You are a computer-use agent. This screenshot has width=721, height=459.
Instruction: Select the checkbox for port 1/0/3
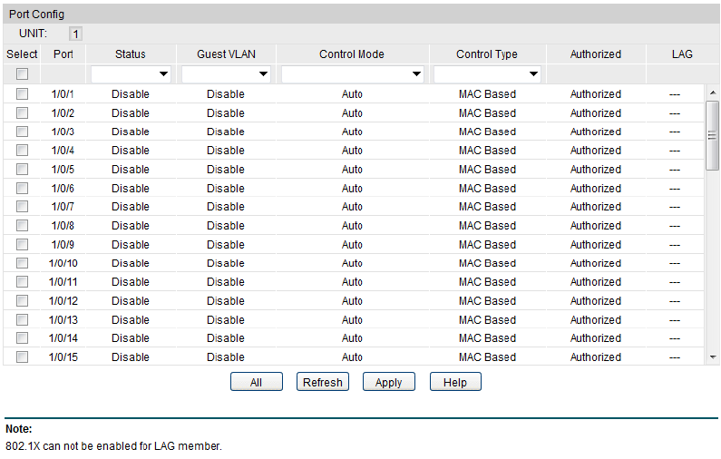click(x=22, y=132)
